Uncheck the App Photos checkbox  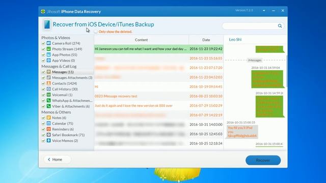43,55
